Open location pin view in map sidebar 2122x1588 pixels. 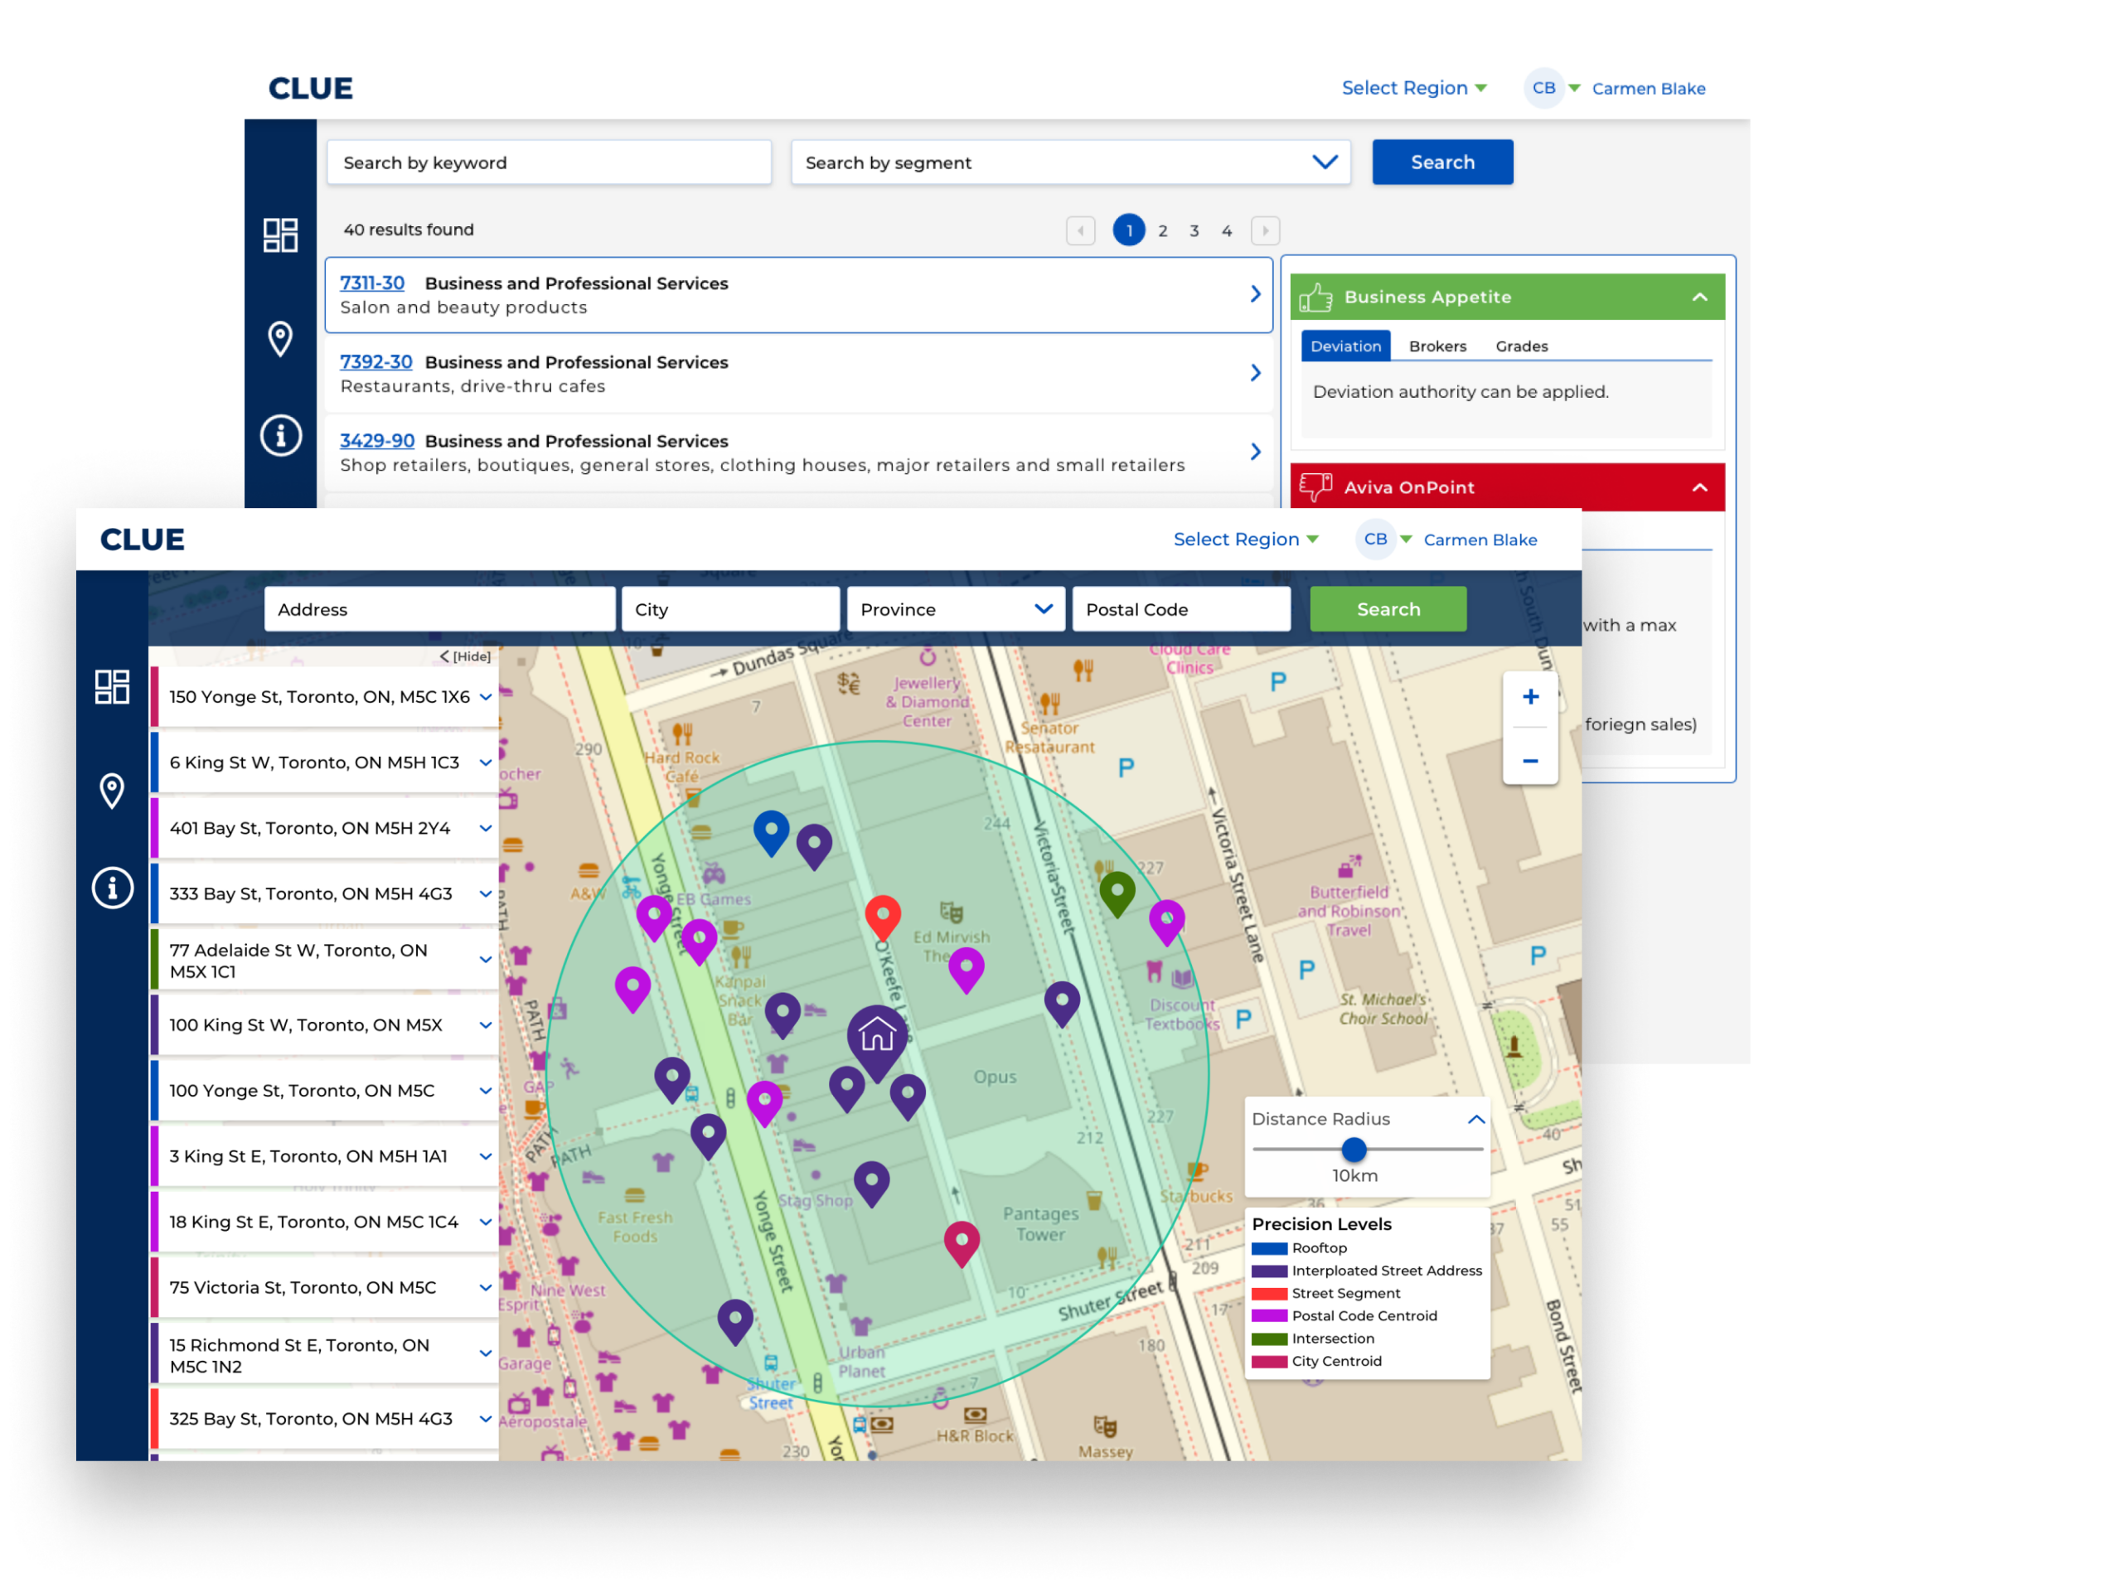[x=112, y=792]
